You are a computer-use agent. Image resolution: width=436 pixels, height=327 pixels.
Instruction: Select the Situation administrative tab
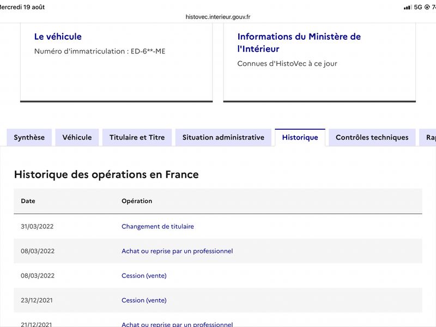[x=223, y=137]
